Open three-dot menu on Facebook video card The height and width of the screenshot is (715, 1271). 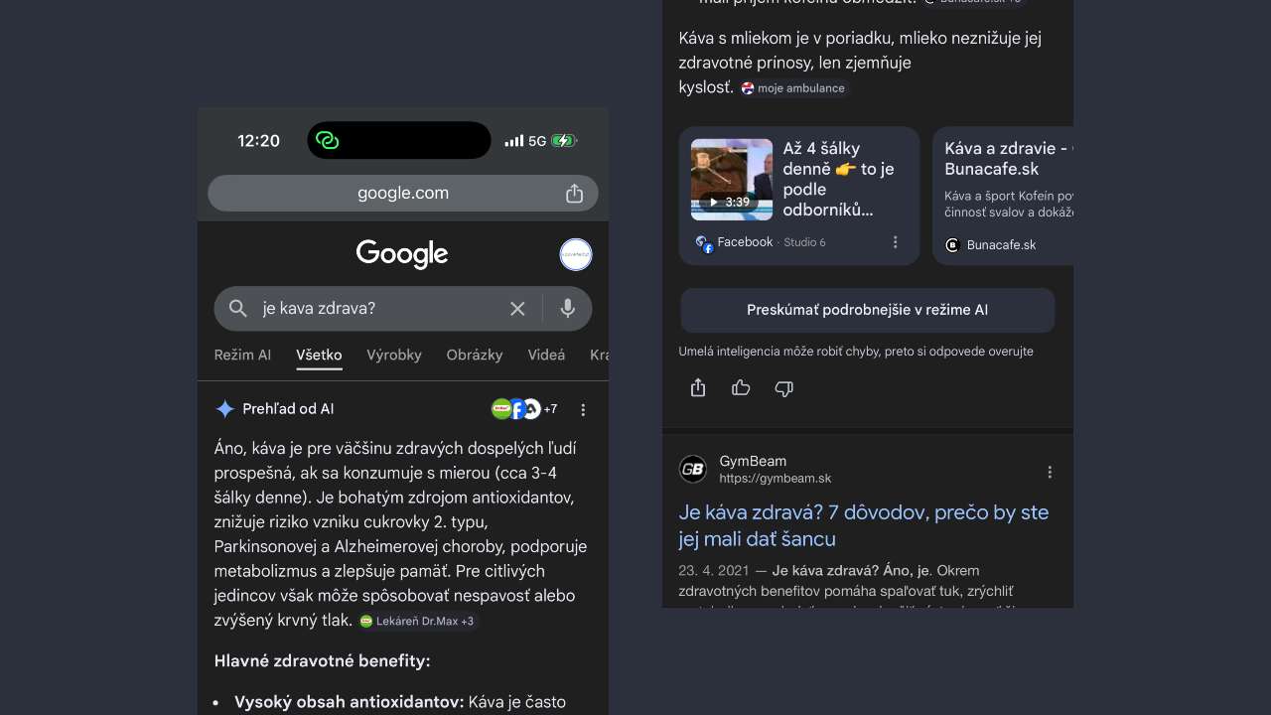[x=895, y=242]
